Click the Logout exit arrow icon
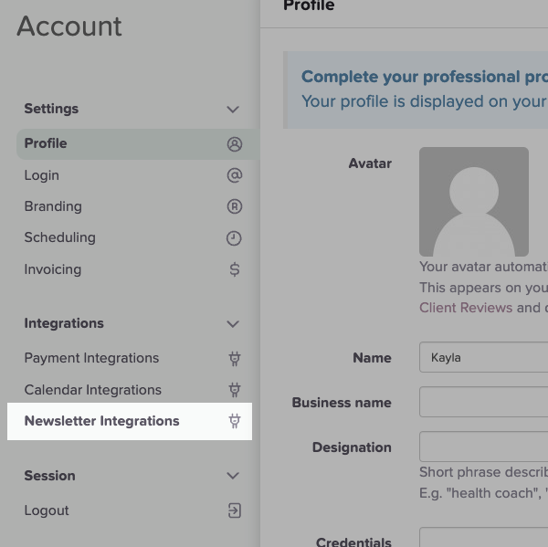548x547 pixels. (x=234, y=510)
